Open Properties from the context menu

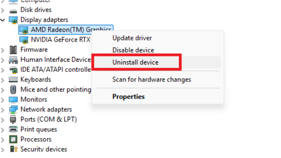[128, 97]
